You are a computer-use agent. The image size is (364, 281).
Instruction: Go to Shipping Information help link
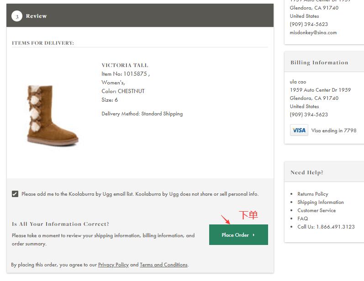coord(320,202)
